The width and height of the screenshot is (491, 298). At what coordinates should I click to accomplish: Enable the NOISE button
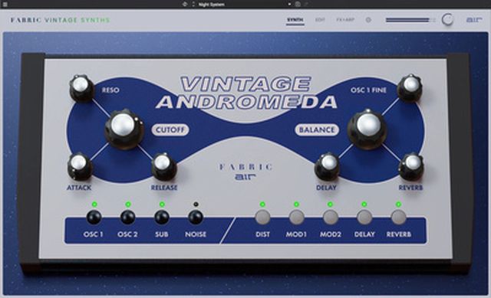point(196,217)
